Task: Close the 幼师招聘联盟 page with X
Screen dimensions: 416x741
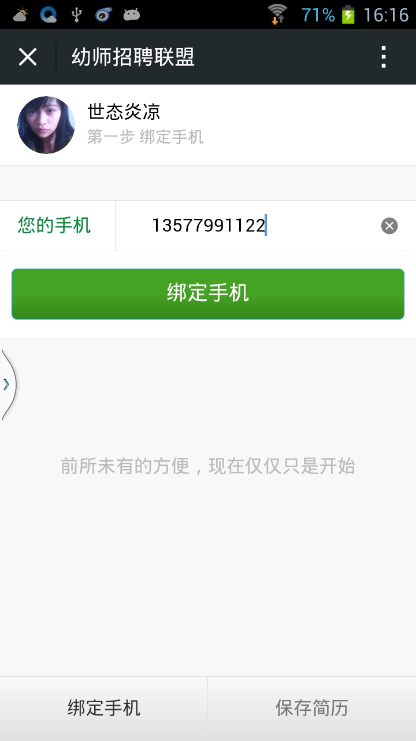Action: click(28, 57)
